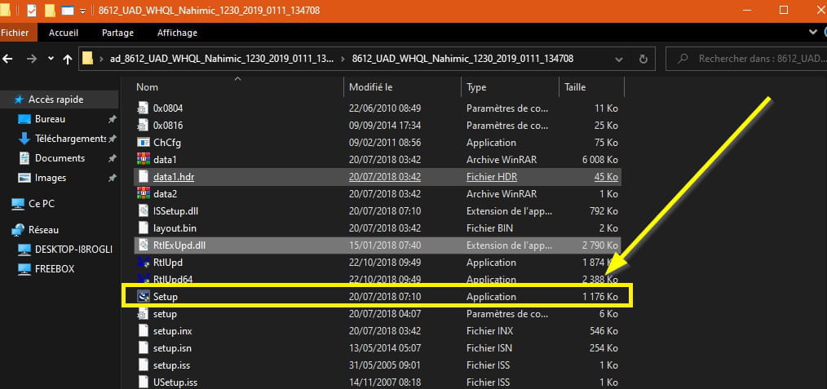Select the setup.inx file icon

click(x=143, y=331)
